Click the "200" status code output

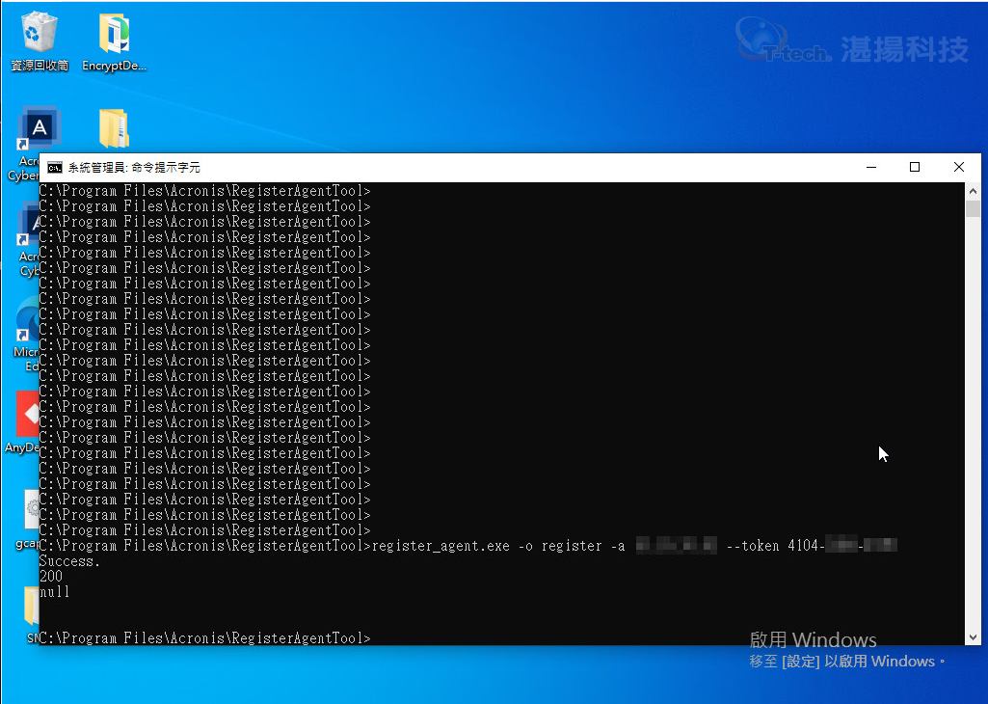(x=51, y=577)
